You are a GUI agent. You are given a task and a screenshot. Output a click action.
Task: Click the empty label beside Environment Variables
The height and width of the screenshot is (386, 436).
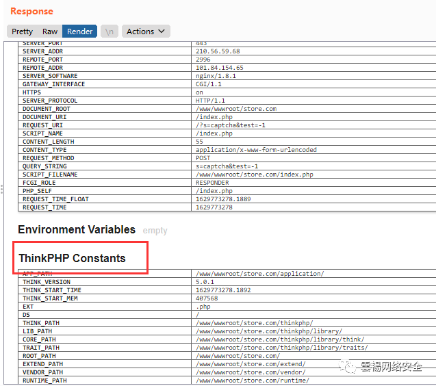pos(155,231)
